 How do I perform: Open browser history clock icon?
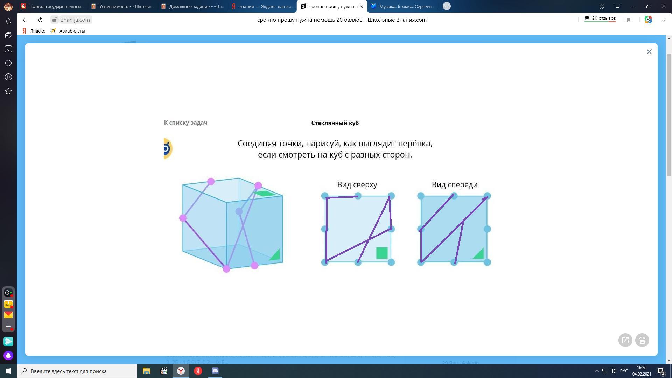[x=8, y=63]
